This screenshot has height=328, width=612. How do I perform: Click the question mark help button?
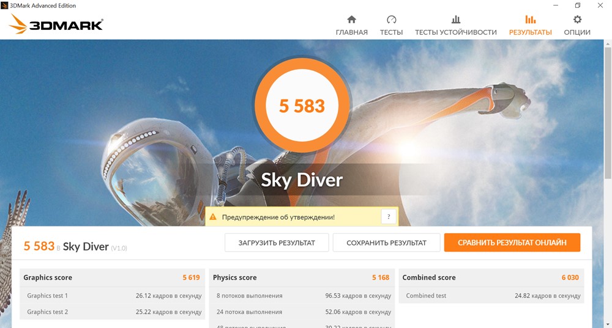(389, 217)
